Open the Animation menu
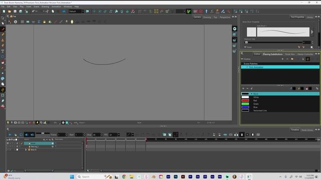This screenshot has width=321, height=180. [56, 6]
